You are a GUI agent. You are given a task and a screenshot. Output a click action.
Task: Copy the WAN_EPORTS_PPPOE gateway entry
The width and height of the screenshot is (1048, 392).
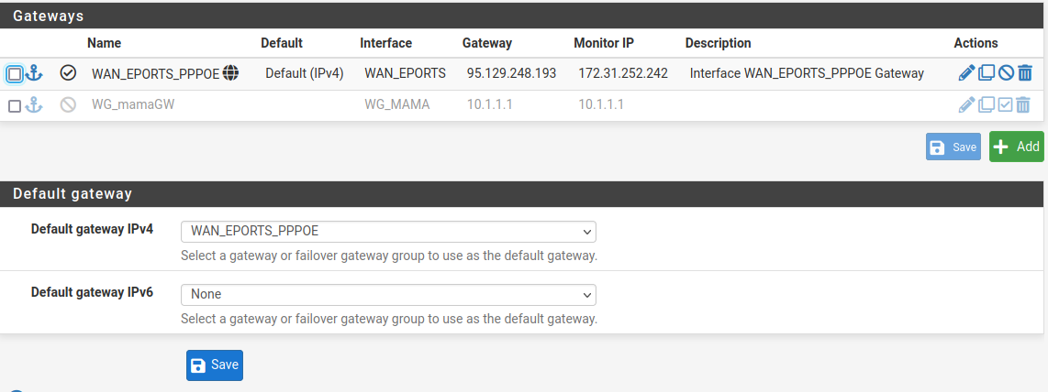(987, 73)
